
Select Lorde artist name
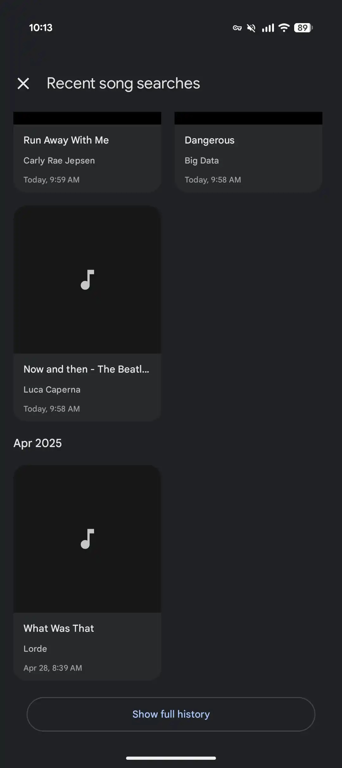point(35,649)
